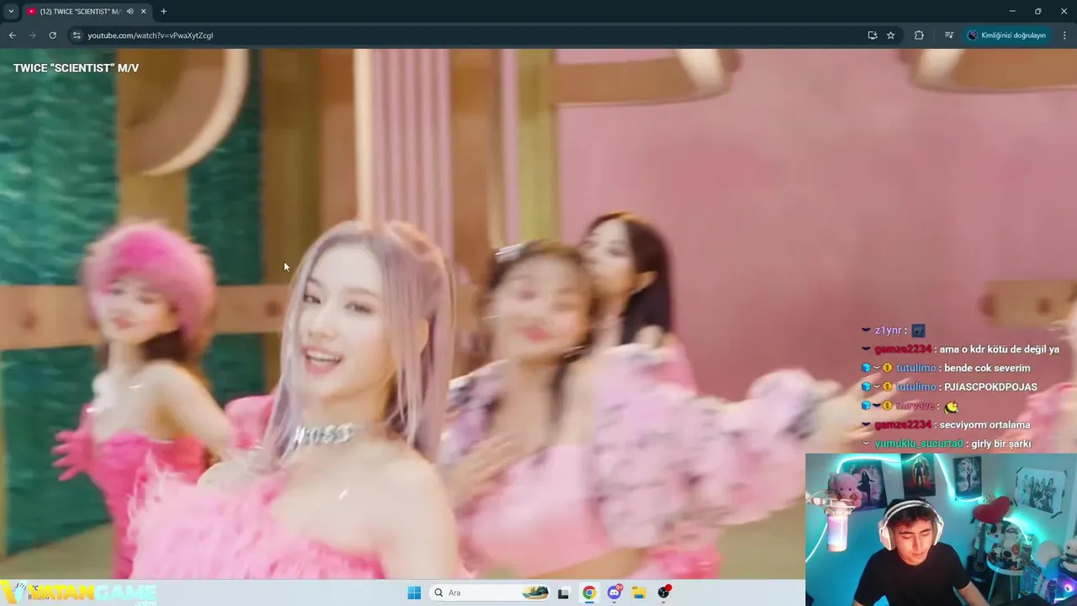The image size is (1077, 606).
Task: Click chat message "secviyorm ortalama"
Action: (984, 425)
